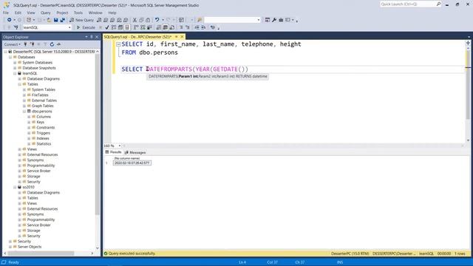Click the datetime result cell in grid
473x266 pixels.
tap(132, 163)
